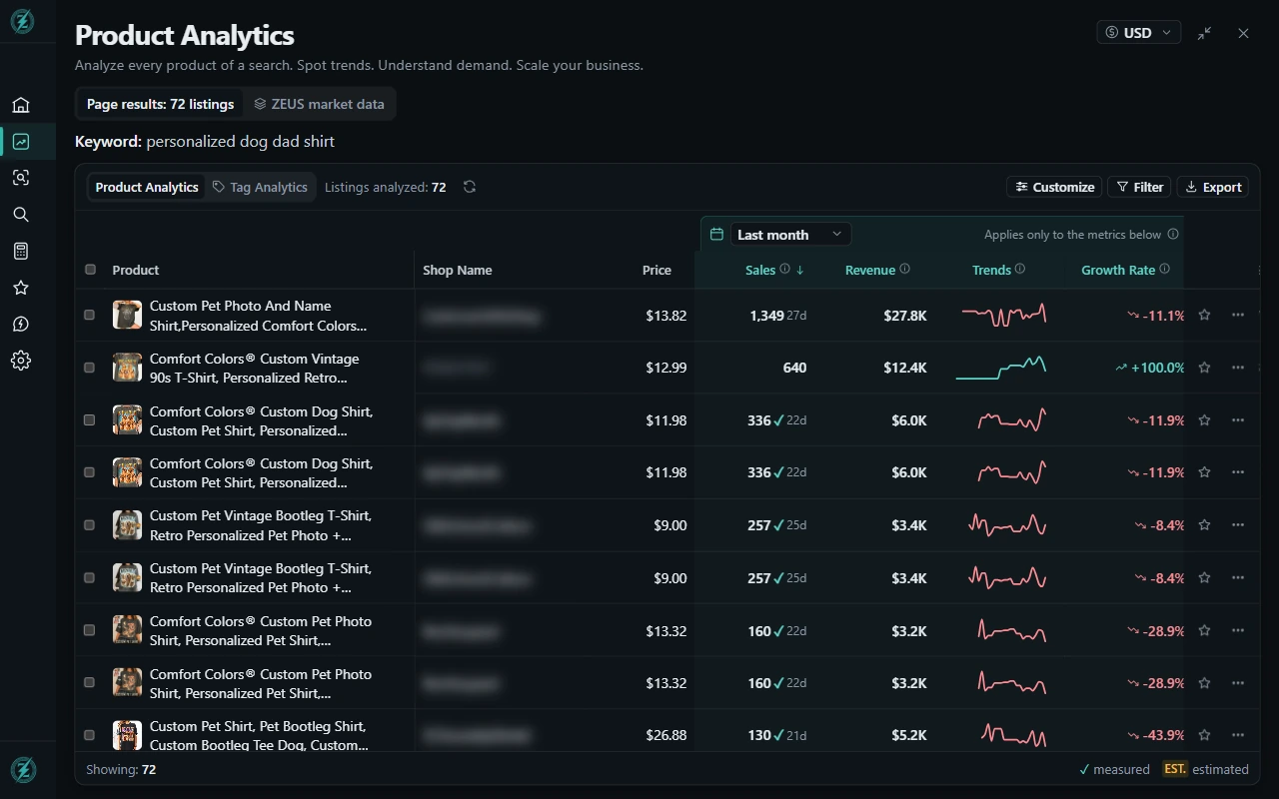Check the Custom Pet Shirt $26.88 row
The image size is (1279, 799).
click(89, 735)
